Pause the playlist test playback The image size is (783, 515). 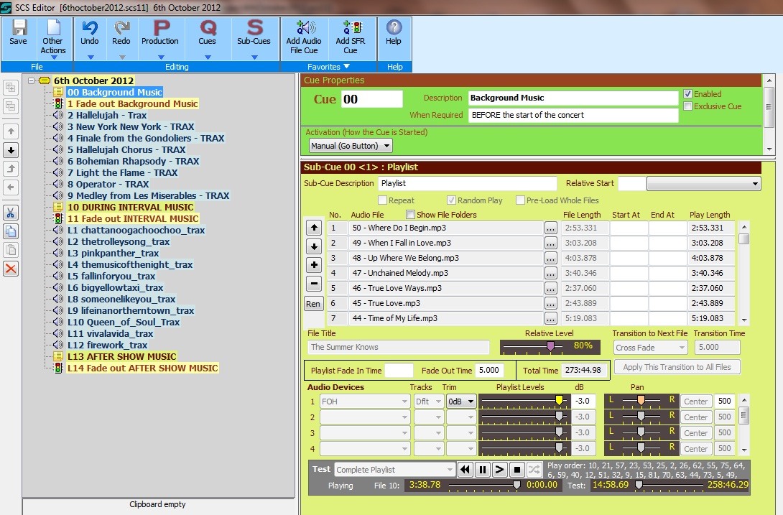point(483,470)
